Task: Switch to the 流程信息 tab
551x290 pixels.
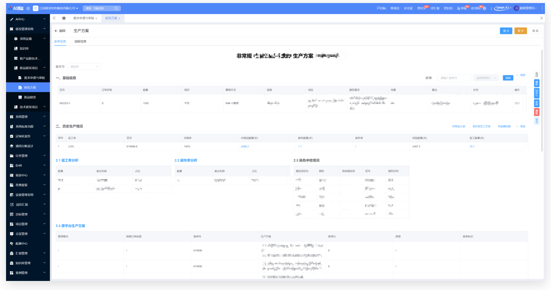Action: pos(80,42)
